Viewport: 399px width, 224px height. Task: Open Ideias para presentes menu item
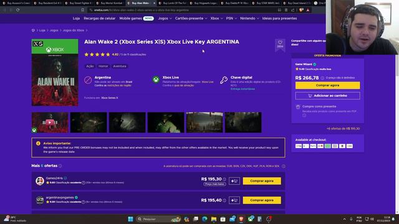pyautogui.click(x=279, y=18)
